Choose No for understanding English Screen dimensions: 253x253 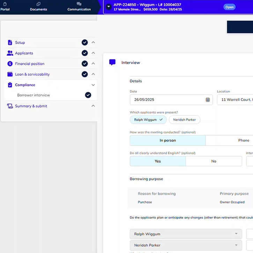coord(214,161)
